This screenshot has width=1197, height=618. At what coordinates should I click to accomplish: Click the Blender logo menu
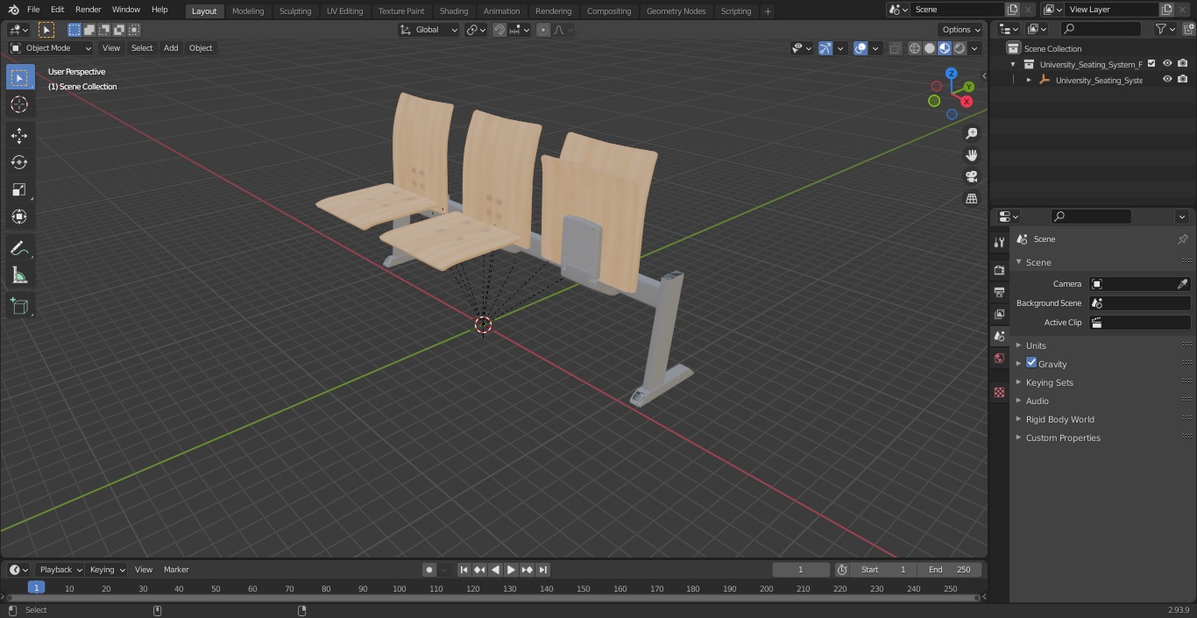tap(12, 10)
